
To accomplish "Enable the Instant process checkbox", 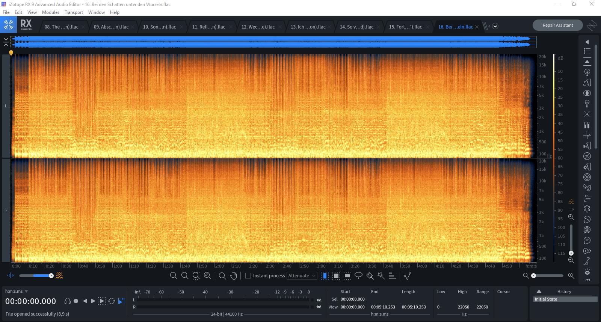I will [248, 276].
